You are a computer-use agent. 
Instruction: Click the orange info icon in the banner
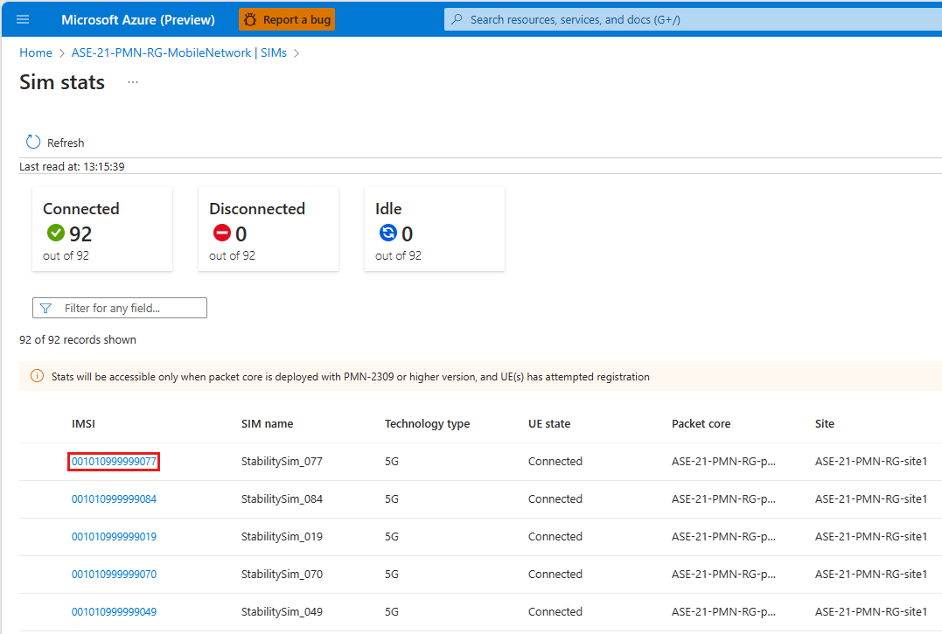[x=37, y=377]
